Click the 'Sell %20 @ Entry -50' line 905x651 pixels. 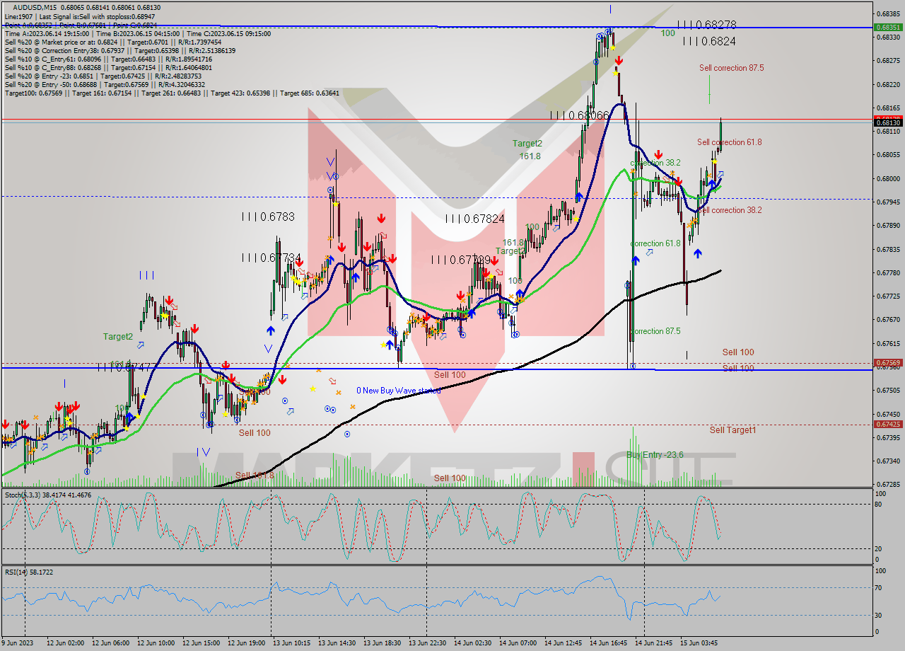(105, 84)
